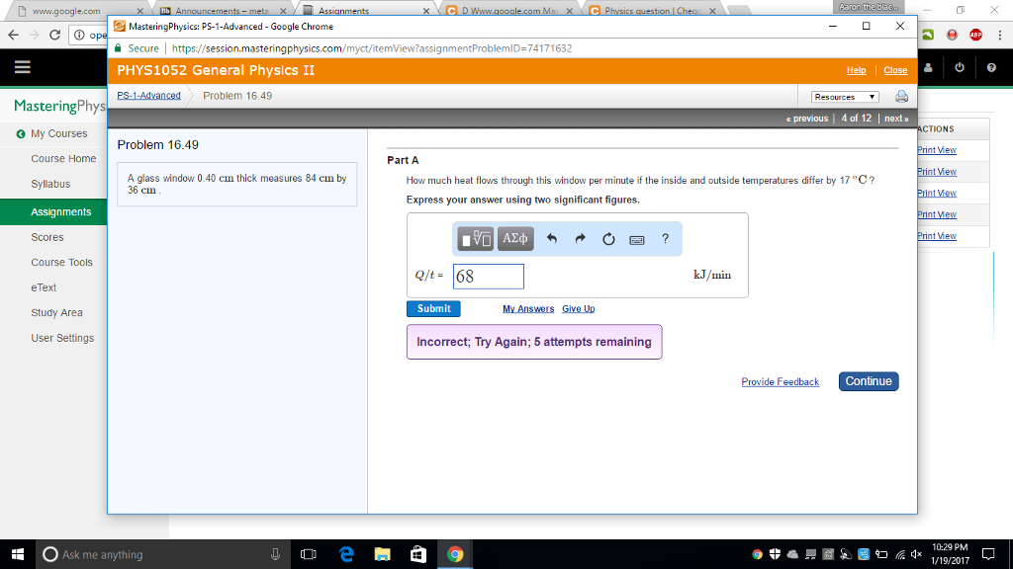Reset the answer with the circular reset icon
Viewport: 1013px width, 569px height.
tap(607, 238)
